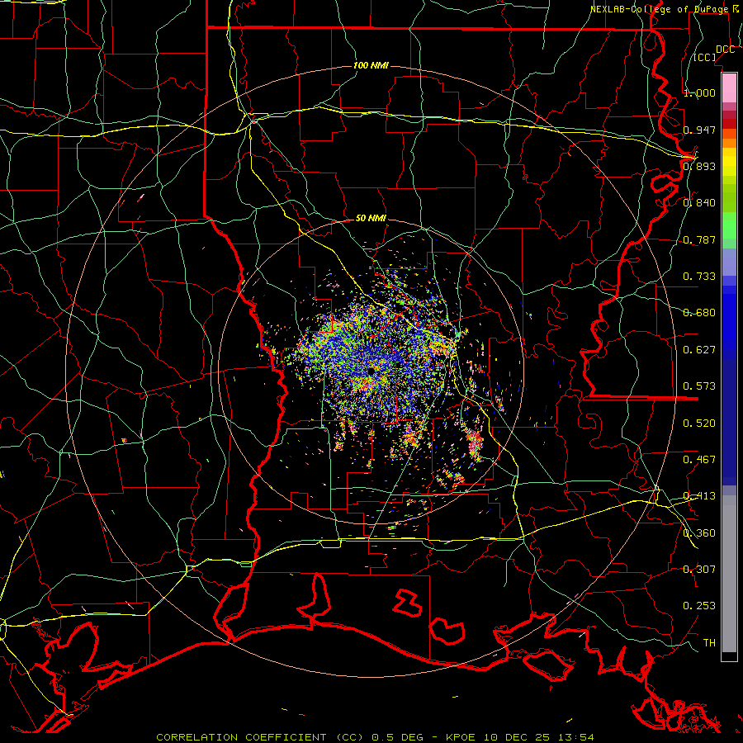Click the 0.307 legend value
743x743 pixels.
(699, 570)
